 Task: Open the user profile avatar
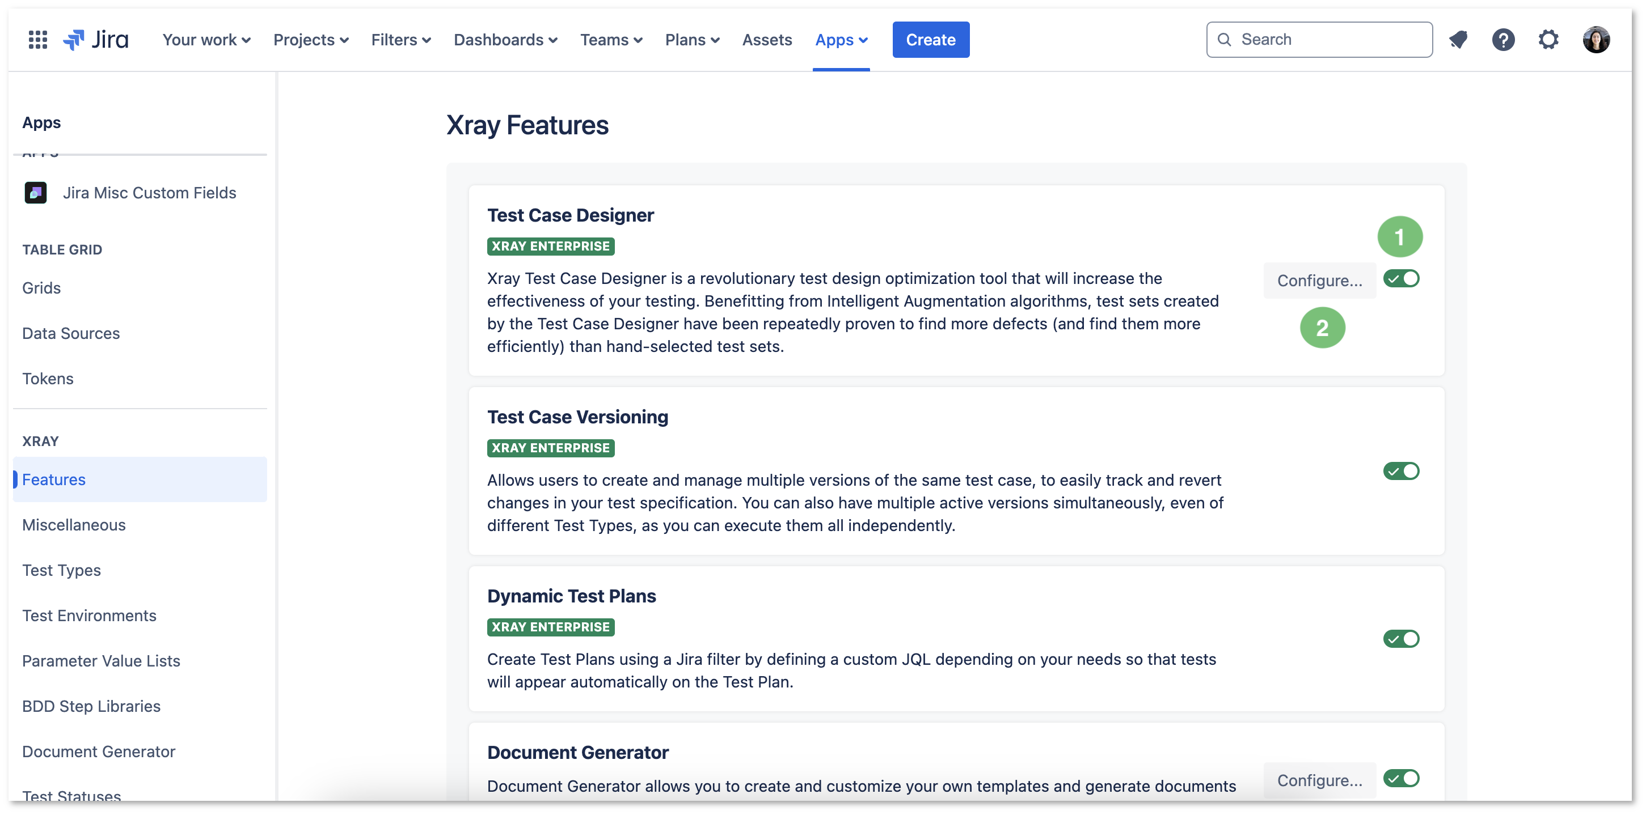pyautogui.click(x=1596, y=40)
